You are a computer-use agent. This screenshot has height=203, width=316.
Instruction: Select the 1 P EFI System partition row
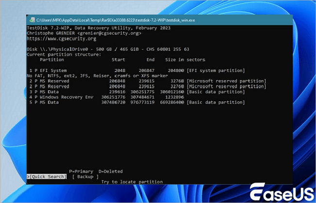click(x=137, y=70)
